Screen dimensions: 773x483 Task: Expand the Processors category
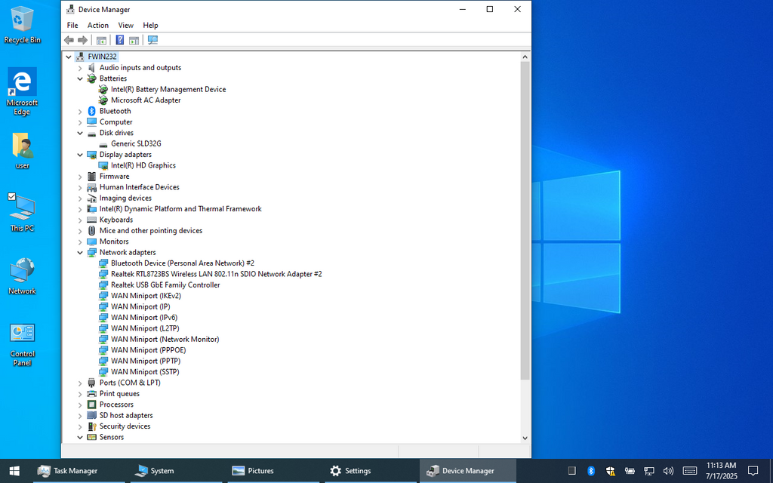pos(80,405)
